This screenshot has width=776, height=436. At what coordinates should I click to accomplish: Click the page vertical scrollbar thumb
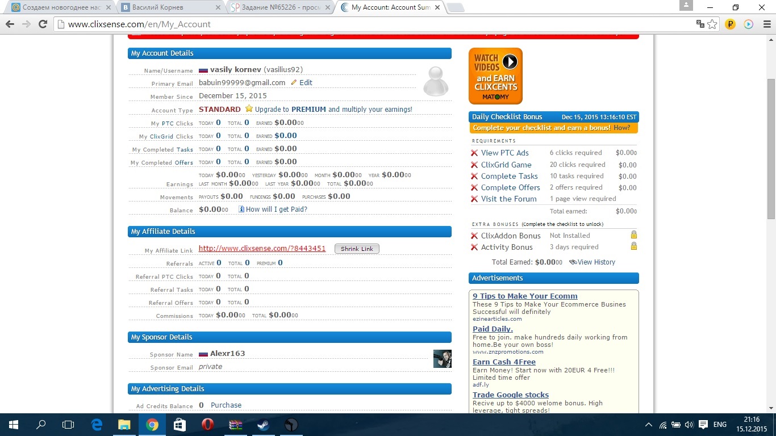(x=771, y=149)
